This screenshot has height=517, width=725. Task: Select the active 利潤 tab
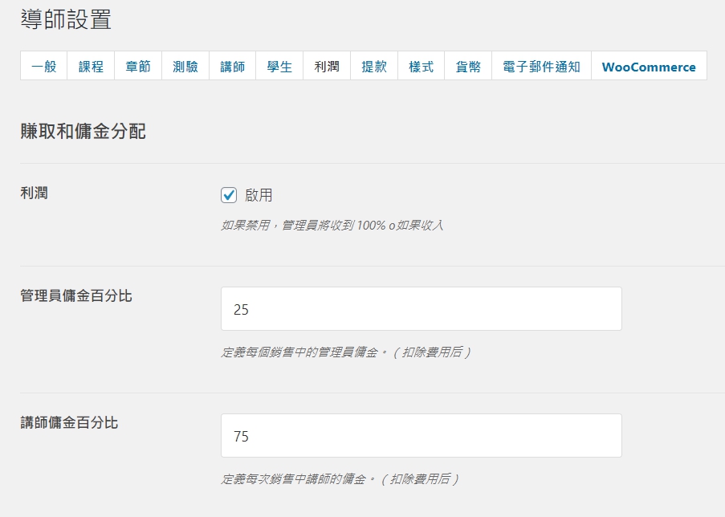[x=327, y=66]
